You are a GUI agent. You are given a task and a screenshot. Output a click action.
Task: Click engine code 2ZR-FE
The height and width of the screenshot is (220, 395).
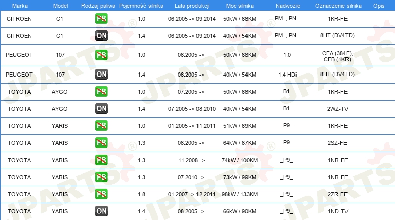(x=337, y=194)
